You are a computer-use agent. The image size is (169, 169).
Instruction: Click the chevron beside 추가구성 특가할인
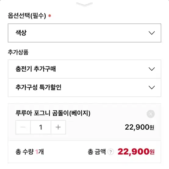click(152, 88)
